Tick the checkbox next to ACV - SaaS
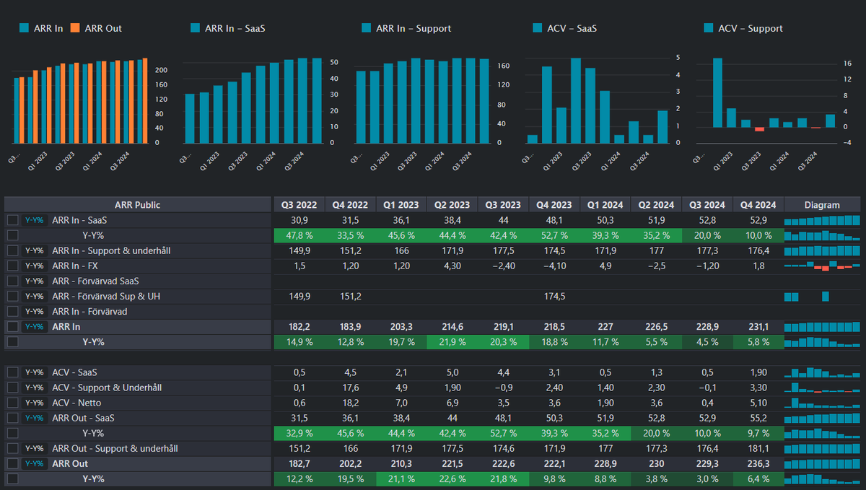 click(x=12, y=372)
